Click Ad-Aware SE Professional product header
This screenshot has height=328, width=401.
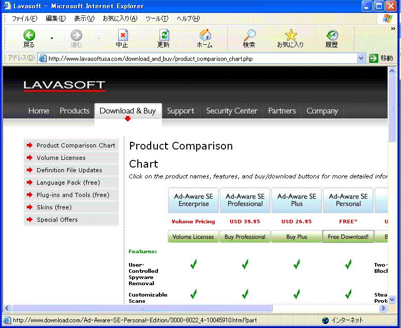(x=245, y=200)
